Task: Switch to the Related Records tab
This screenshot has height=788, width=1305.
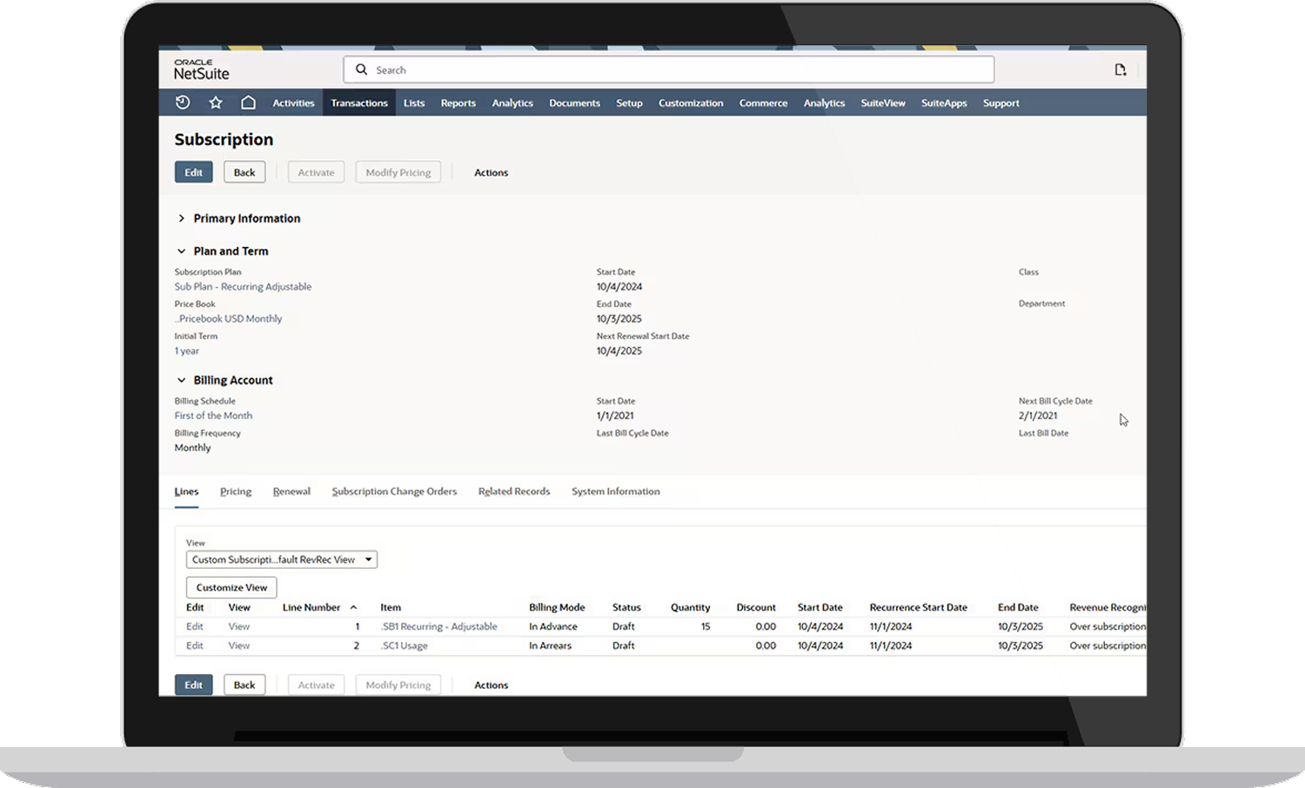Action: click(x=513, y=491)
